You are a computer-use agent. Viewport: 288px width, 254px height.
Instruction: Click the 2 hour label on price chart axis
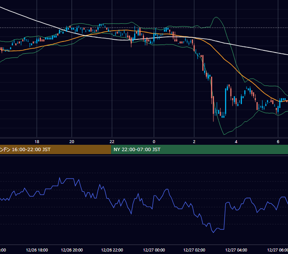tap(194, 141)
